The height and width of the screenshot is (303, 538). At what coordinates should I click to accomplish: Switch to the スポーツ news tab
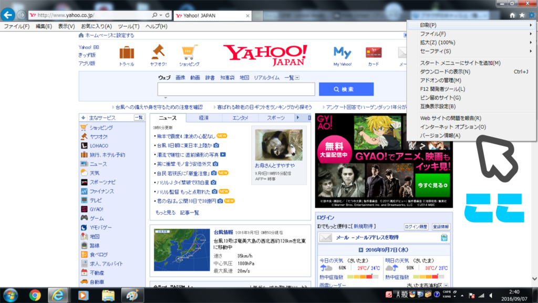click(276, 118)
